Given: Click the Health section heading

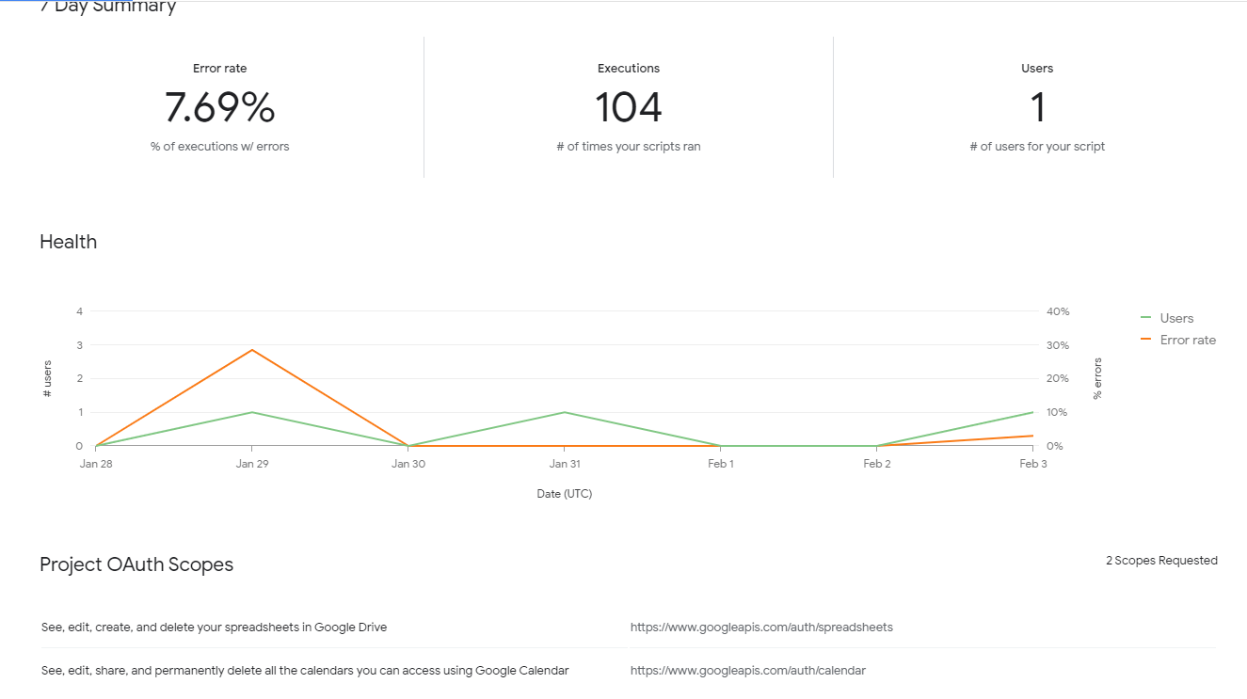Looking at the screenshot, I should pyautogui.click(x=68, y=242).
